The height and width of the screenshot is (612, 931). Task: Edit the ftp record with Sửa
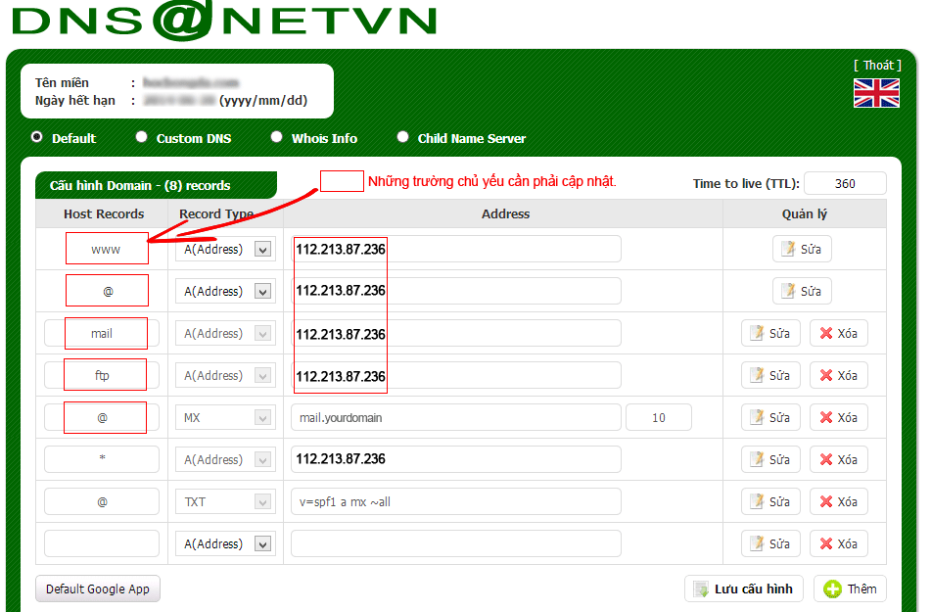tap(770, 375)
